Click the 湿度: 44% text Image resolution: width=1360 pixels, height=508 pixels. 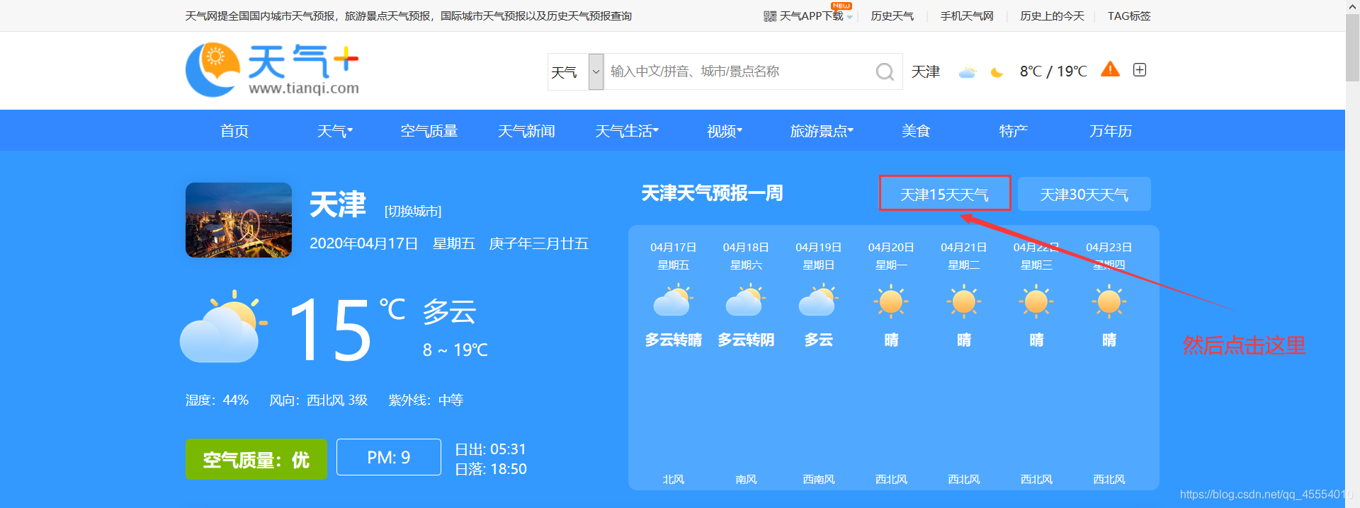(x=217, y=400)
